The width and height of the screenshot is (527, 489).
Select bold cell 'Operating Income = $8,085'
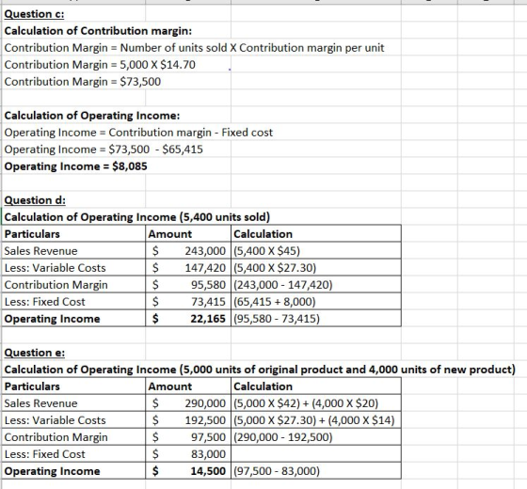[75, 166]
